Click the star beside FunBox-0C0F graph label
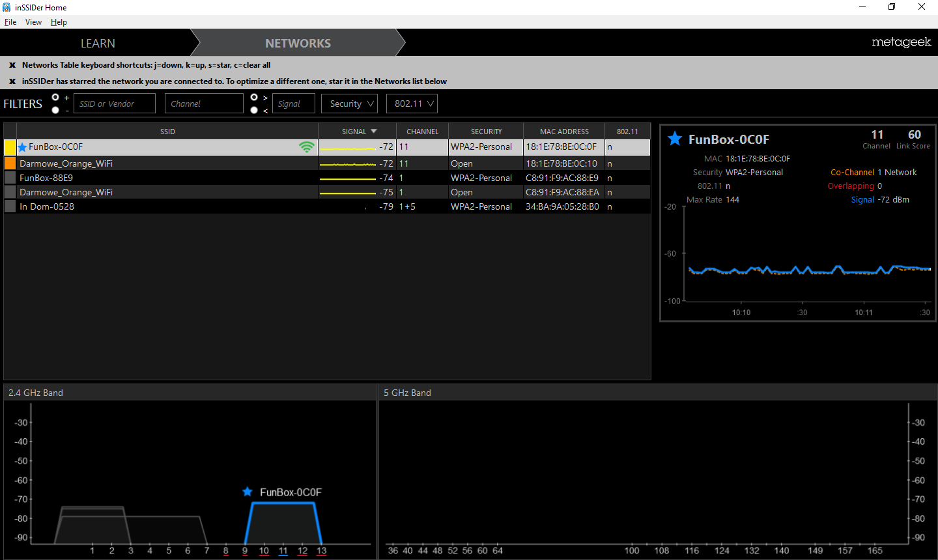The image size is (938, 560). click(x=248, y=492)
